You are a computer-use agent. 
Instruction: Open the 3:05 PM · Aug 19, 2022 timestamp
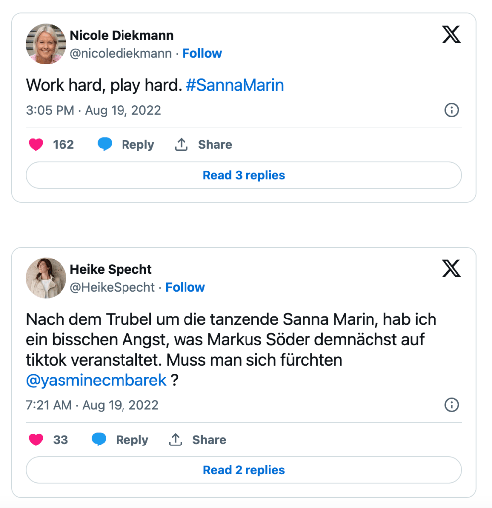click(93, 110)
